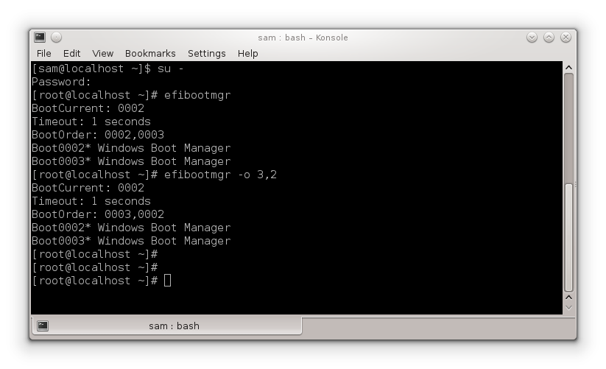Close the Konsole window
The height and width of the screenshot is (369, 606).
(566, 37)
